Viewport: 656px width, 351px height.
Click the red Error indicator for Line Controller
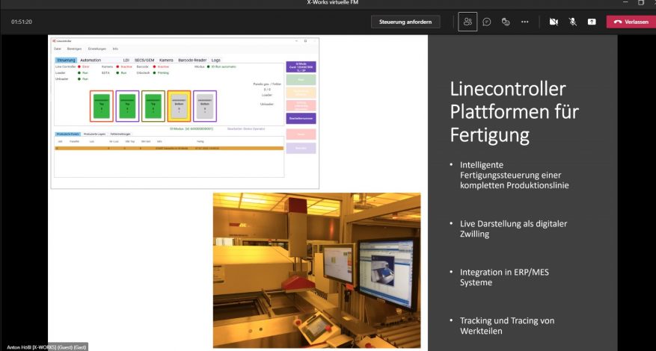(79, 67)
